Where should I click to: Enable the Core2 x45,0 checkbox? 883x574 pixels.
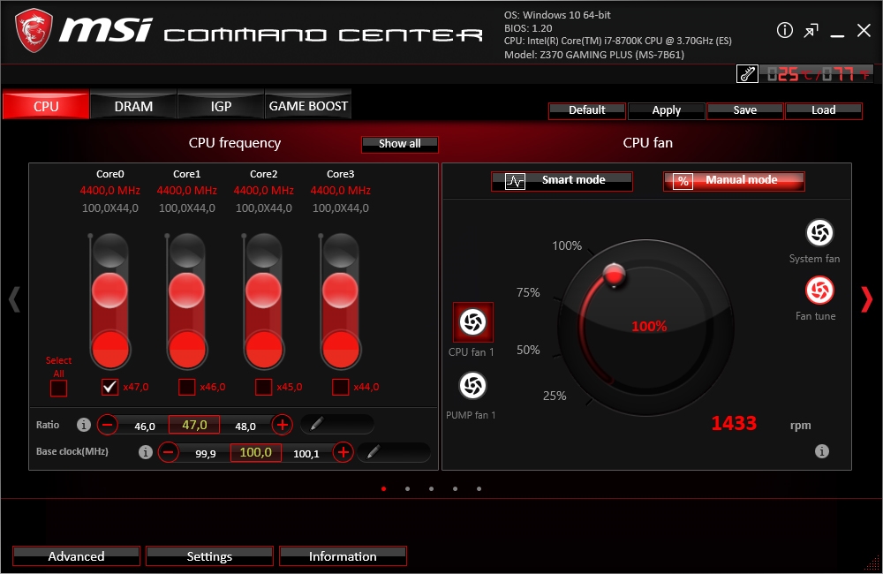(263, 387)
